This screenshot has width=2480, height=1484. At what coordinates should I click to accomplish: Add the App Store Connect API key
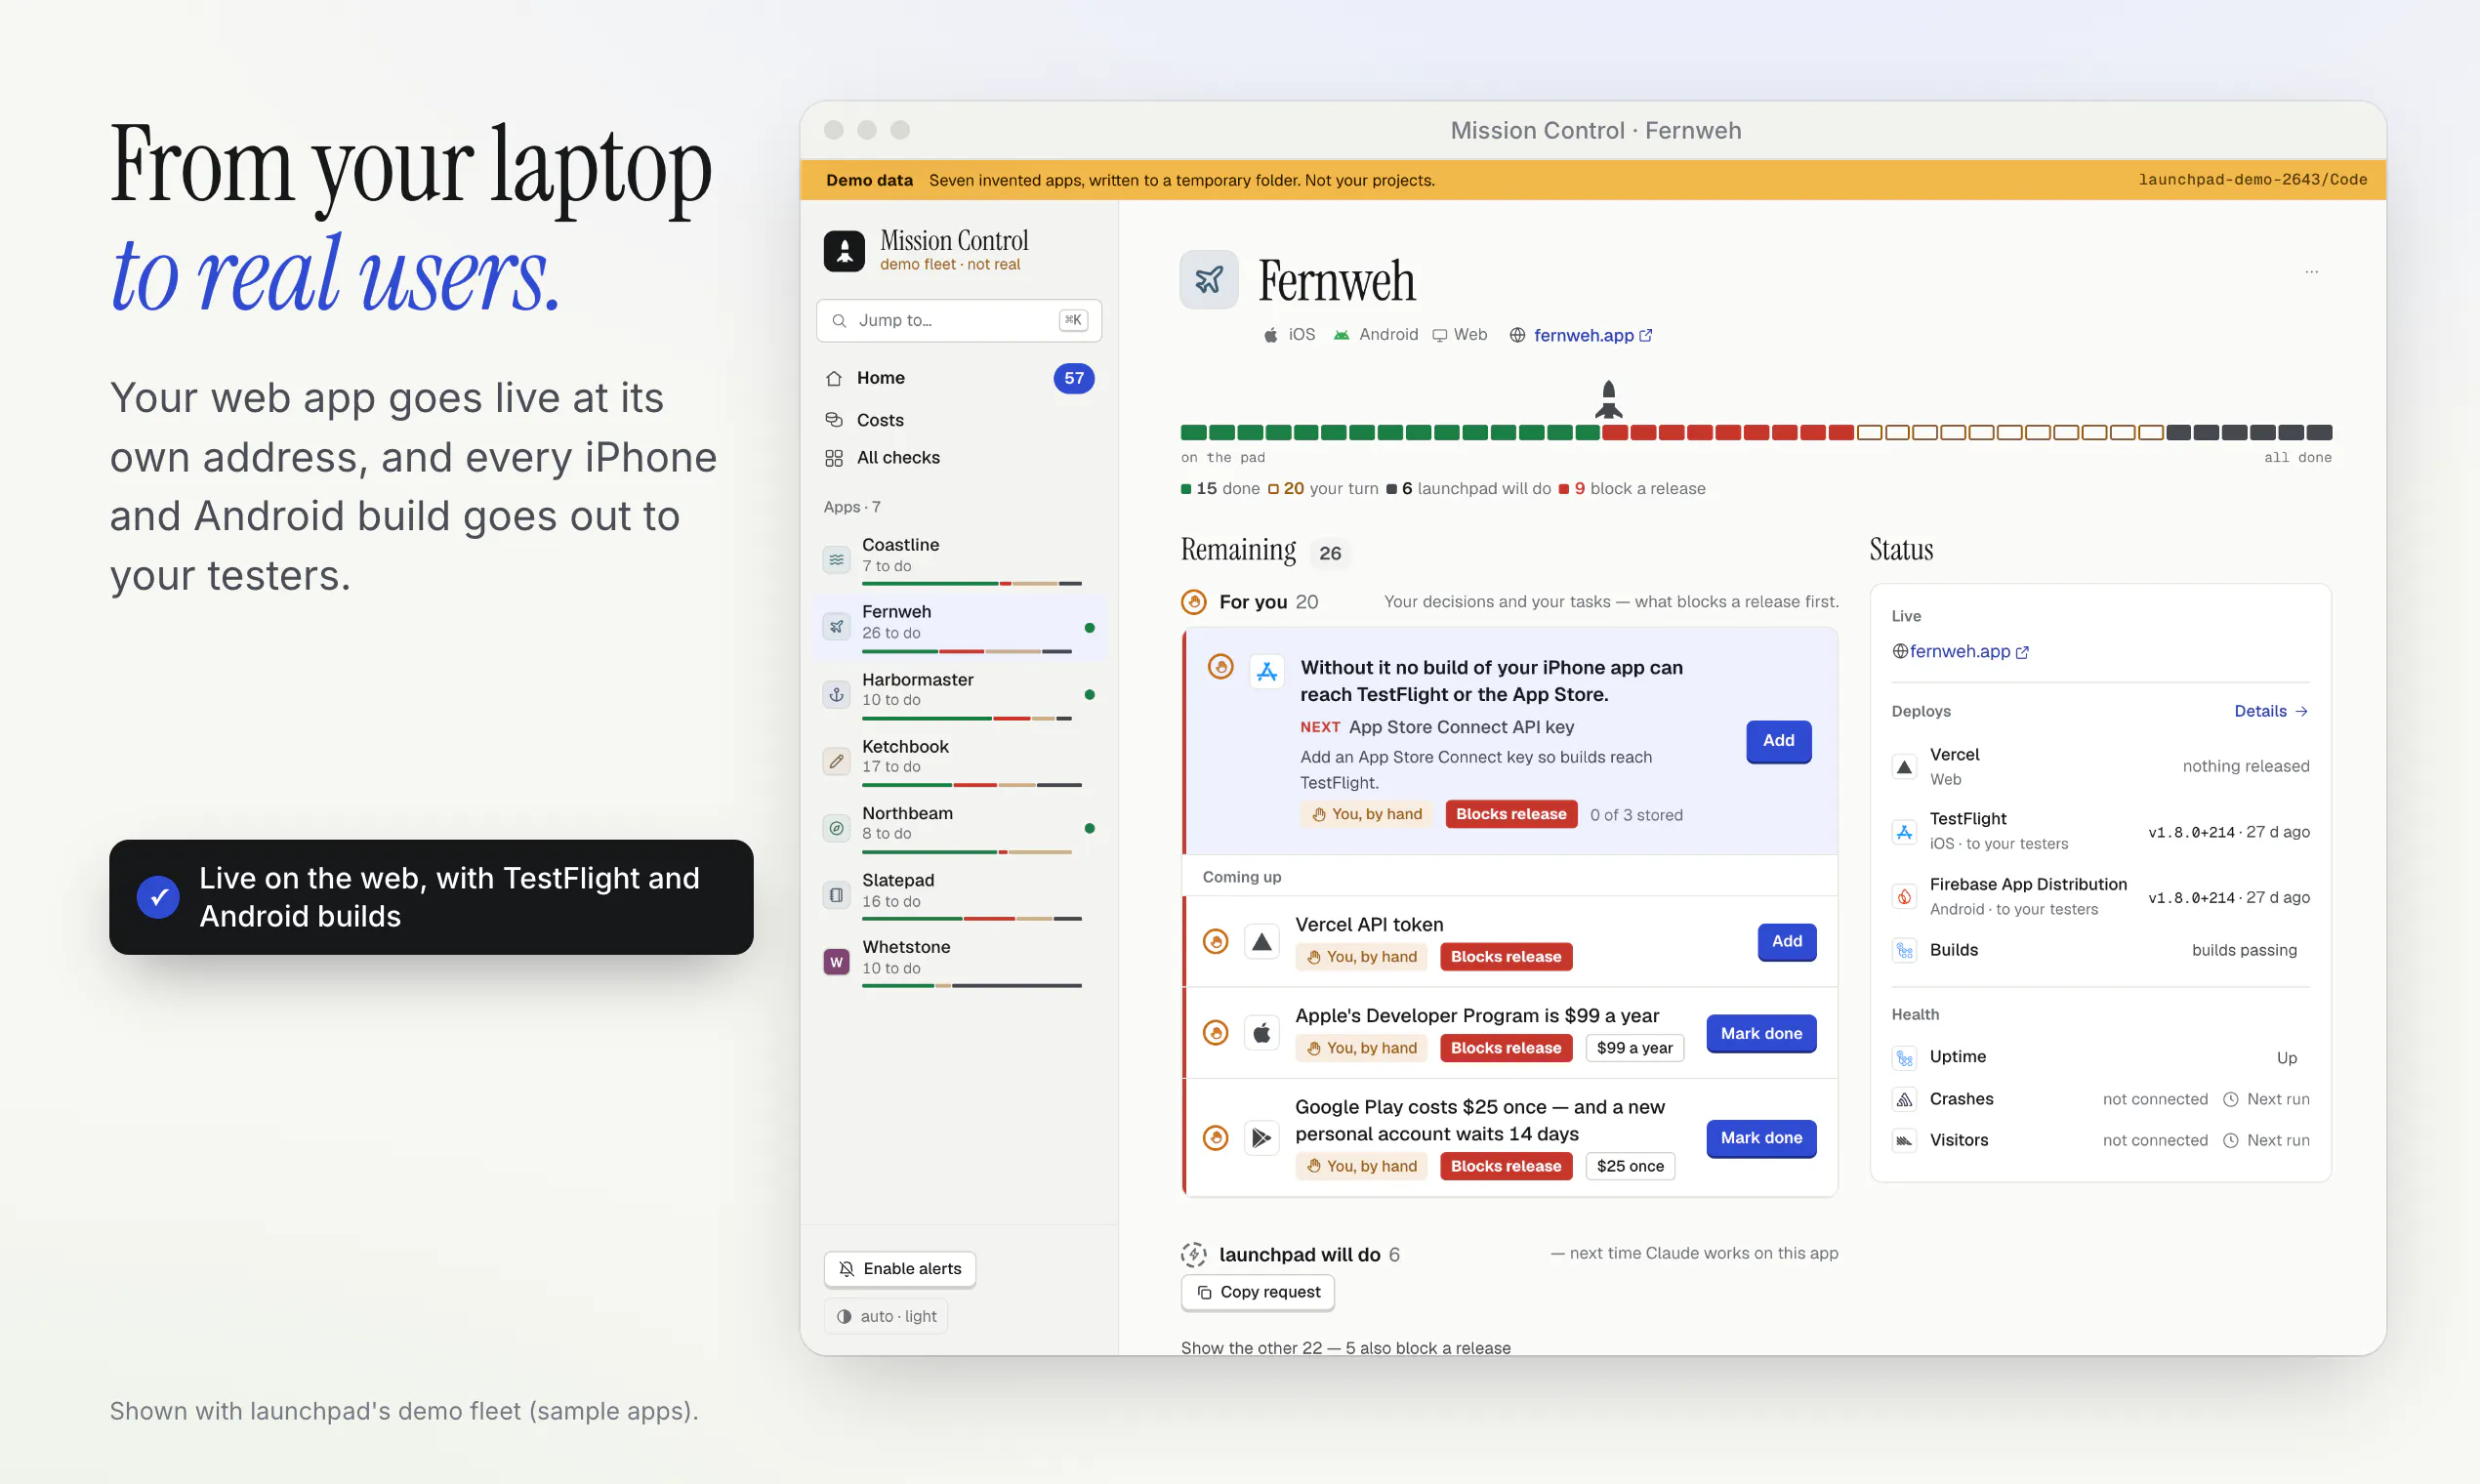click(x=1778, y=741)
